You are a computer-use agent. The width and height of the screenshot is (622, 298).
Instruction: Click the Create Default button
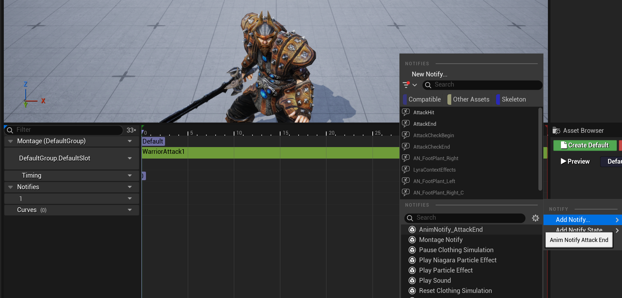[x=585, y=145]
